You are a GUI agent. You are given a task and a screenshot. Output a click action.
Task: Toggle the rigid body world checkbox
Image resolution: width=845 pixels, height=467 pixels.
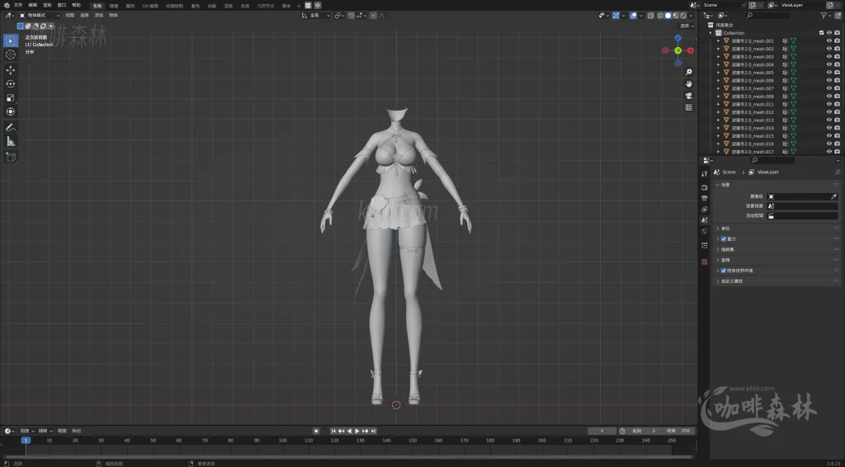[x=724, y=271]
